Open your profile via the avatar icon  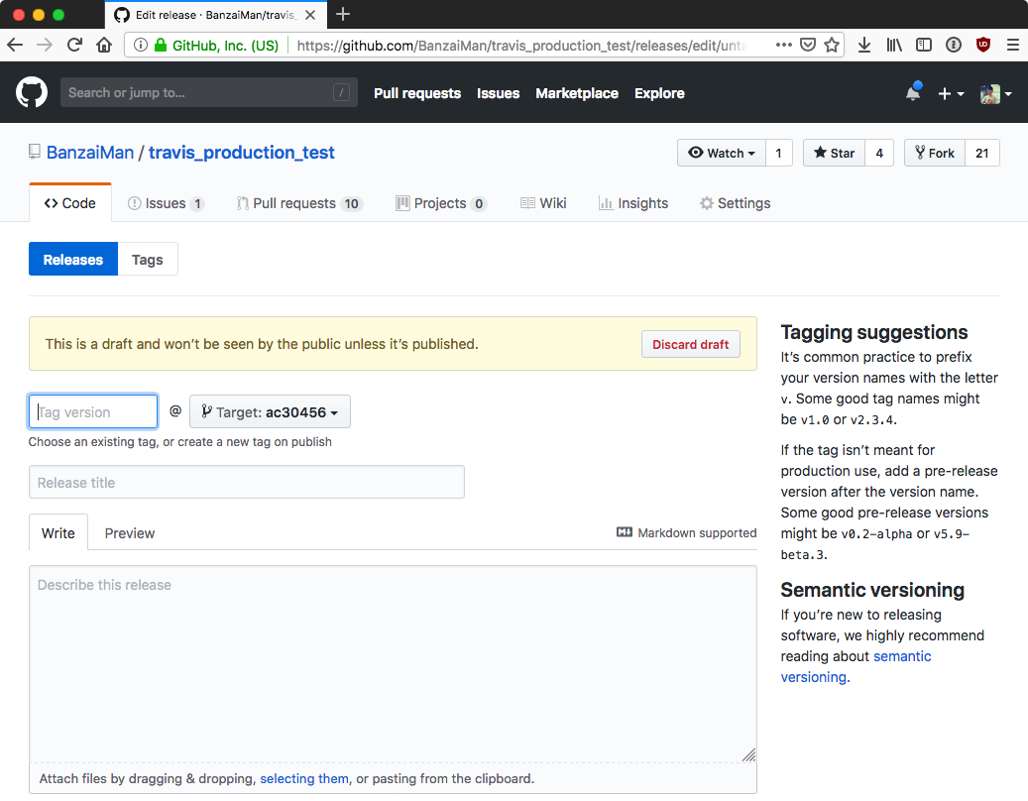(988, 92)
